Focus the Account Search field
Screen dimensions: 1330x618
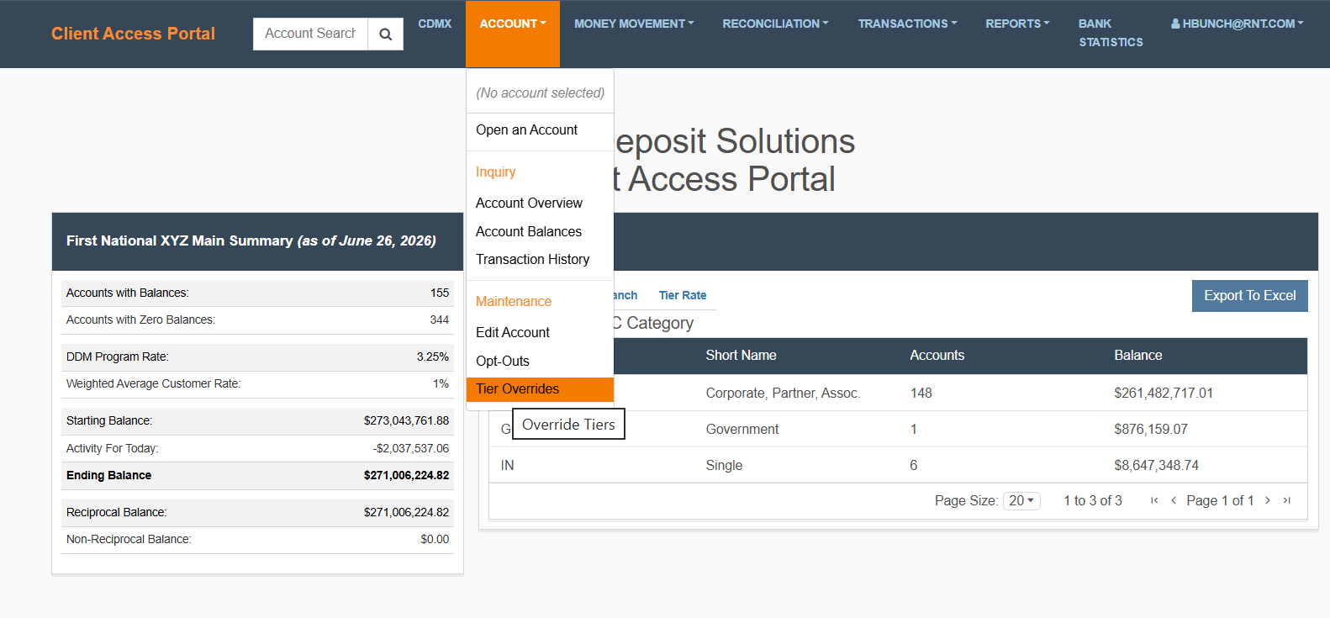(x=310, y=34)
